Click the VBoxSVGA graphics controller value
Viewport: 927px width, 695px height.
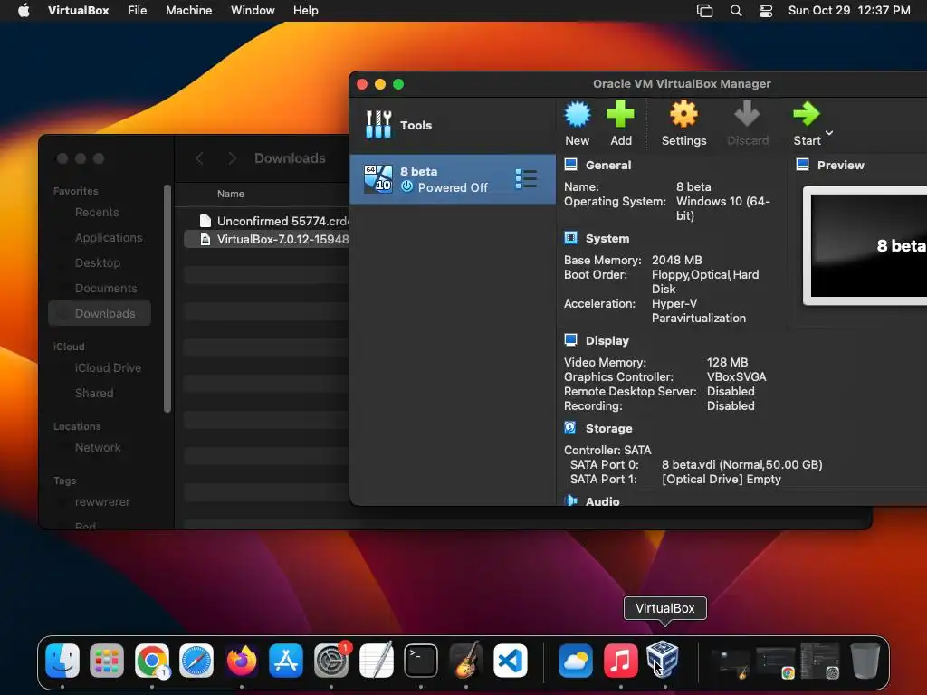736,376
